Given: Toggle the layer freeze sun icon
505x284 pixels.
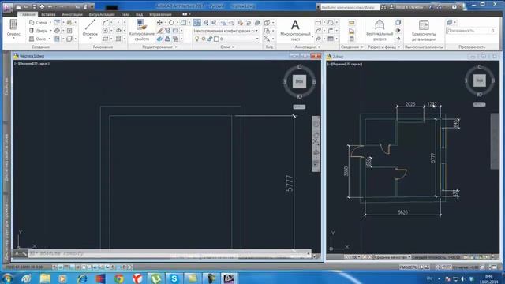Looking at the screenshot, I should coord(204,39).
